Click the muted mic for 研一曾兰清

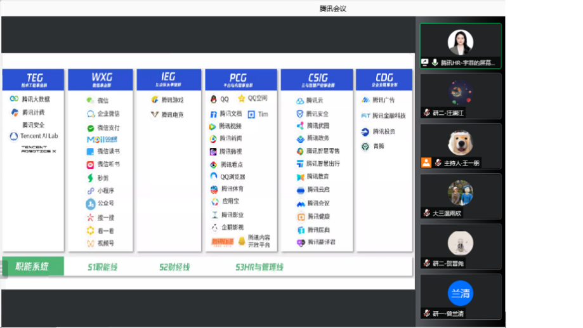pyautogui.click(x=428, y=313)
